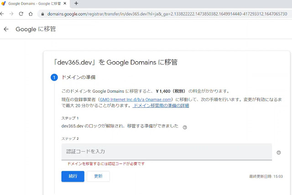Close the Google Domains browser tab

(x=65, y=3)
